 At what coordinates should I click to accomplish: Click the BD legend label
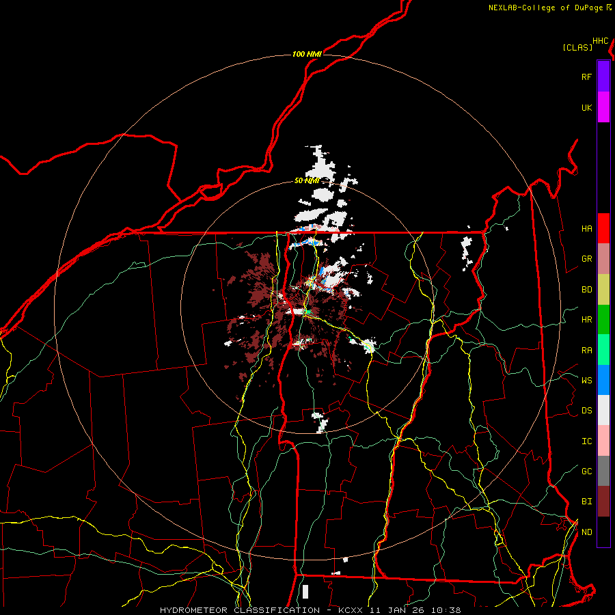586,290
